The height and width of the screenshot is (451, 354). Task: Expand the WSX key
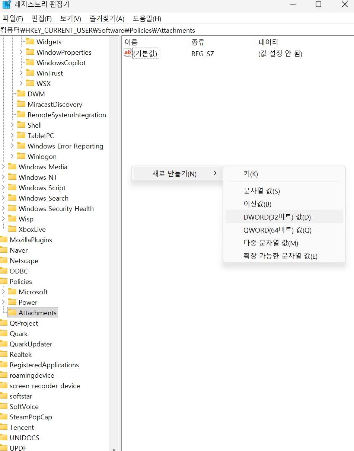[x=21, y=83]
